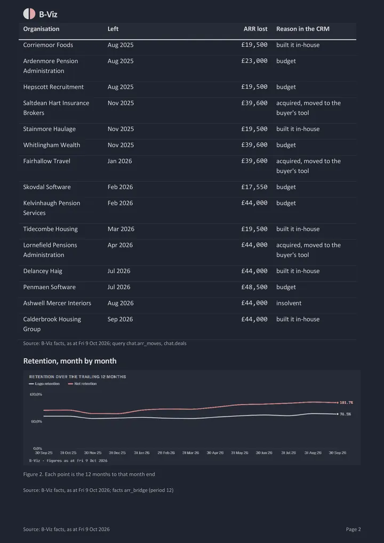Select the Fairhallow Travel organisation name
Screen dimensions: 384x543
(47, 161)
